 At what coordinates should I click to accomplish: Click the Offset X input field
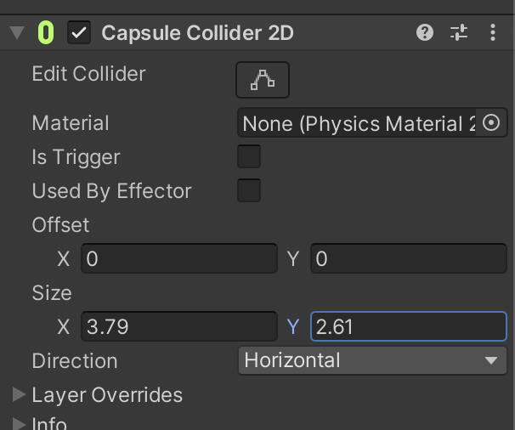pos(179,258)
